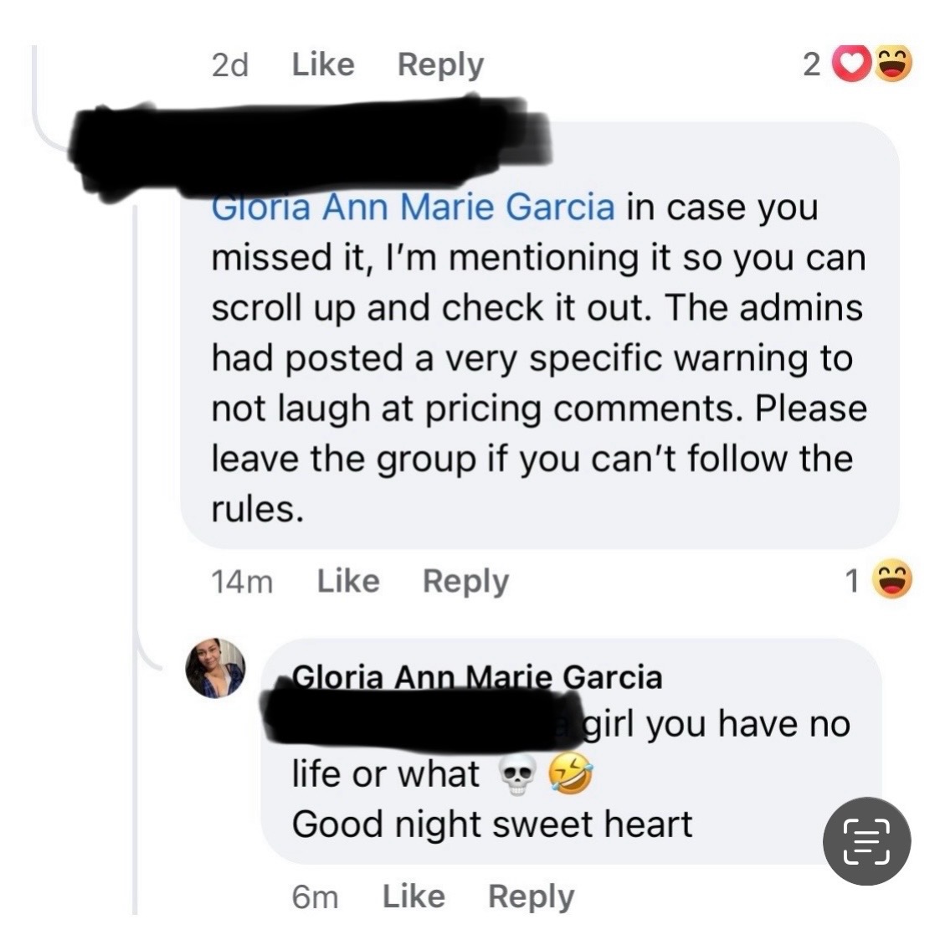This screenshot has width=940, height=935.
Task: Reply to the comment posted 2d ago
Action: point(440,64)
